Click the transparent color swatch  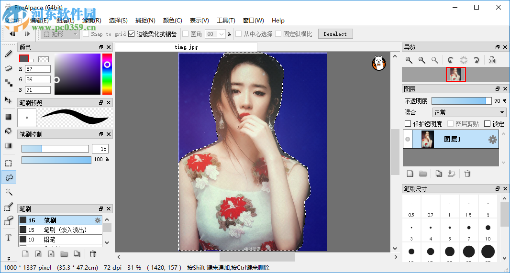(44, 59)
